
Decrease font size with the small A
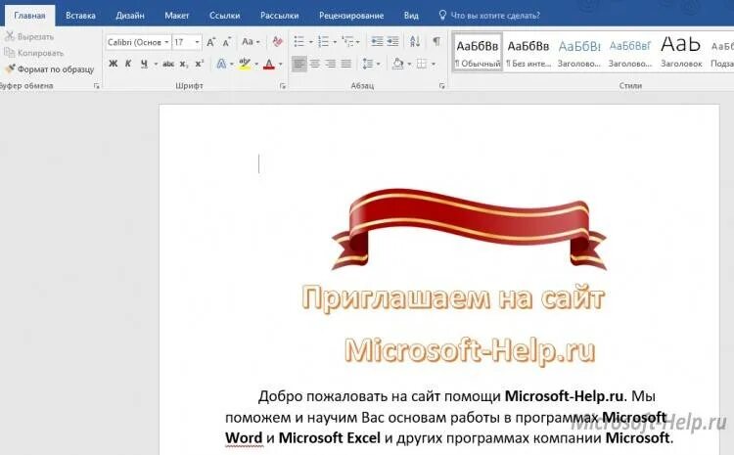pyautogui.click(x=227, y=42)
